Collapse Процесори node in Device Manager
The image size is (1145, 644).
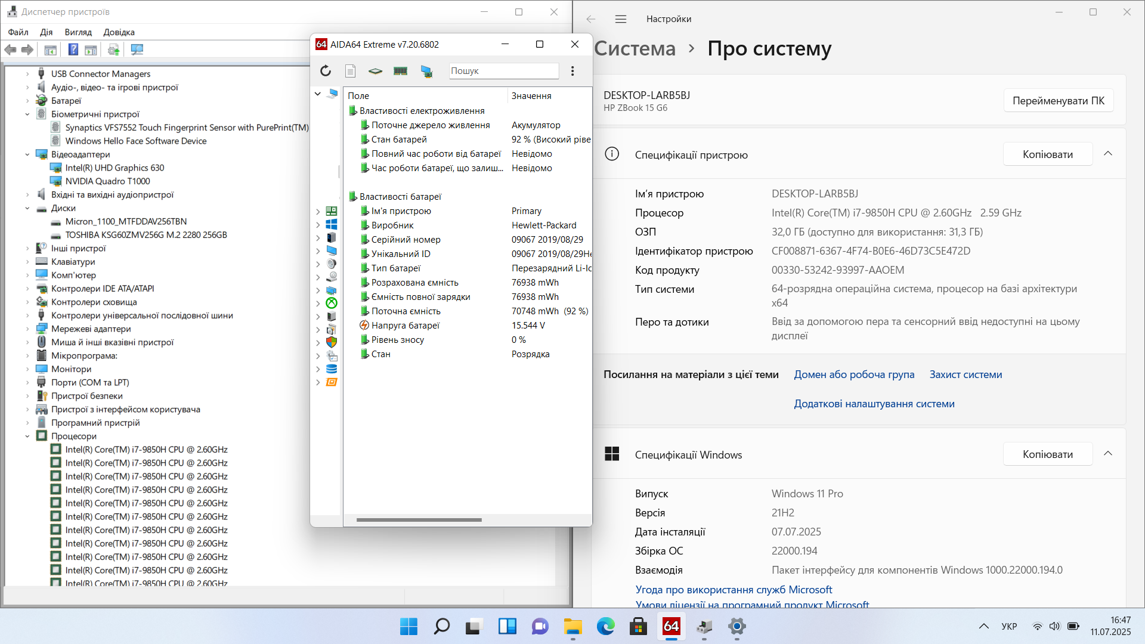[27, 436]
